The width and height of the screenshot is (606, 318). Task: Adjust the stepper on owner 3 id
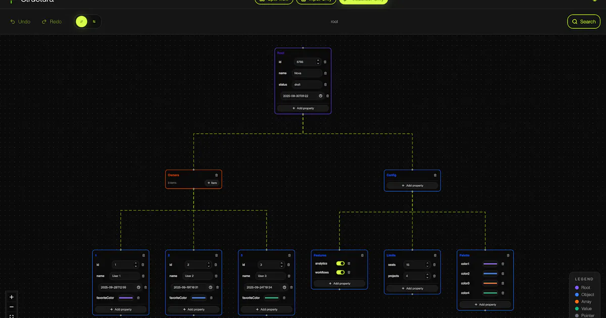(x=281, y=264)
